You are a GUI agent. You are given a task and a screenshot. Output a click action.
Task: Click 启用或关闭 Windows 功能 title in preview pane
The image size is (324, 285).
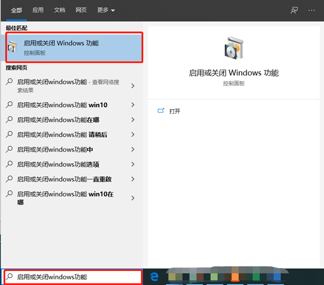click(x=234, y=73)
